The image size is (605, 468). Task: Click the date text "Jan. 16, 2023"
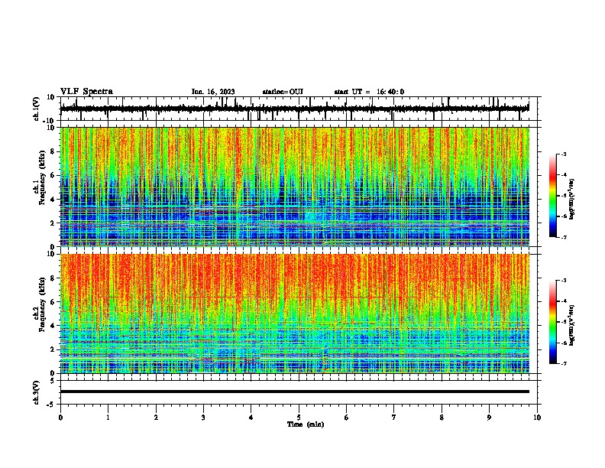(x=213, y=92)
